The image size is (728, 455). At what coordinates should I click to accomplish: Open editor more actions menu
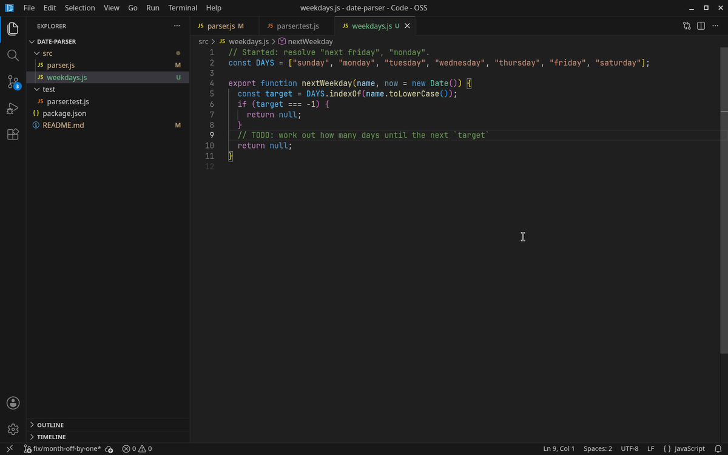pos(715,26)
